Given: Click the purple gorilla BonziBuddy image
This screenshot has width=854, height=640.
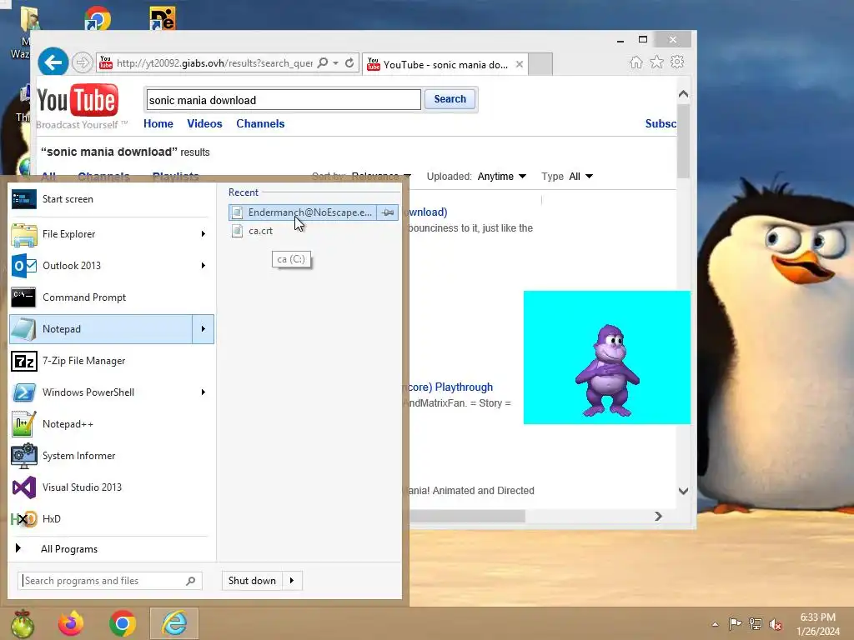Looking at the screenshot, I should pyautogui.click(x=607, y=369).
